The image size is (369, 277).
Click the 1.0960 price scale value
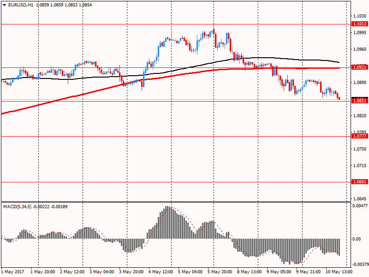coord(360,49)
